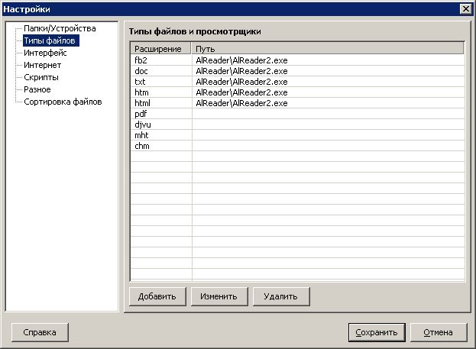Select Сортировка файлов in the tree
The height and width of the screenshot is (349, 476).
coord(63,102)
